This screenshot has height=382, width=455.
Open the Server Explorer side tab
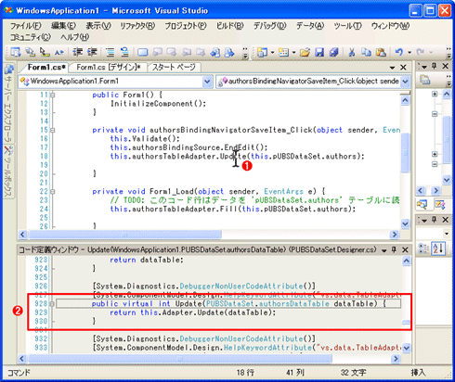[x=7, y=104]
